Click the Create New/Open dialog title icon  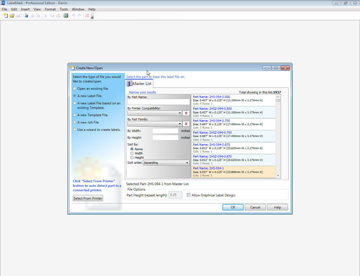[73, 68]
